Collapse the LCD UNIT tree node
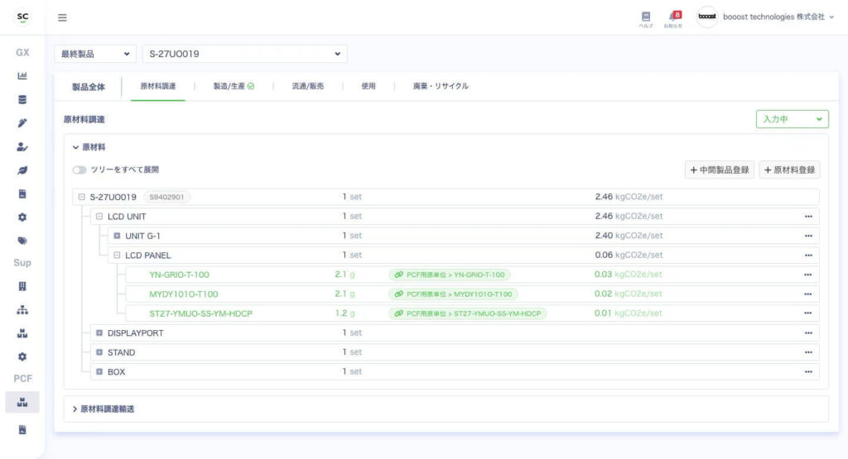The image size is (848, 459). [99, 217]
